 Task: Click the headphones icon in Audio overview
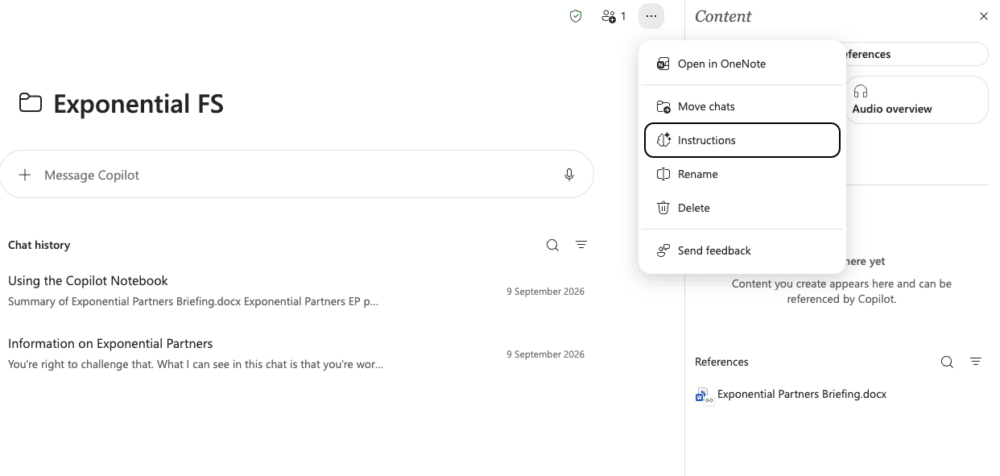pyautogui.click(x=861, y=91)
